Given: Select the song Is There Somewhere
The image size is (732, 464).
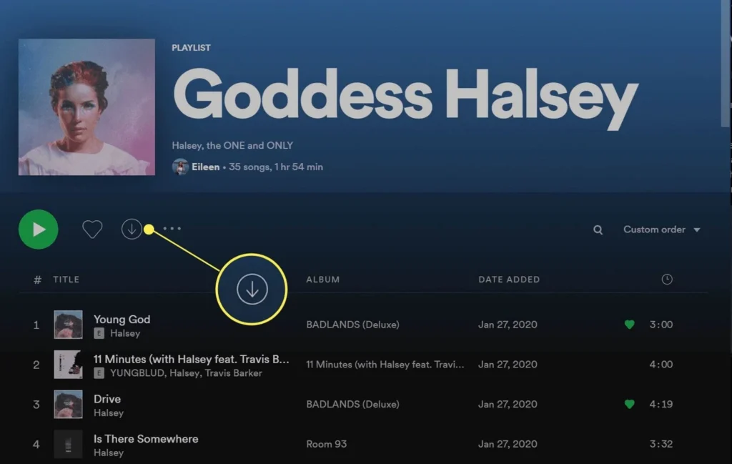Looking at the screenshot, I should 146,439.
